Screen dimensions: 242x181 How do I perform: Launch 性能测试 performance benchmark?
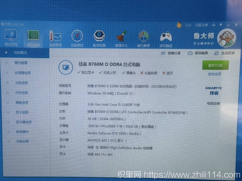tap(77, 38)
